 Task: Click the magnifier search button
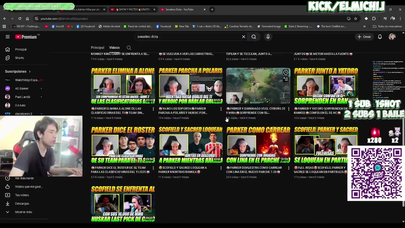pos(254,37)
